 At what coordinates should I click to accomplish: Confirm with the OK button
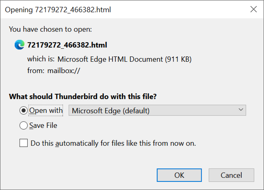(179, 175)
